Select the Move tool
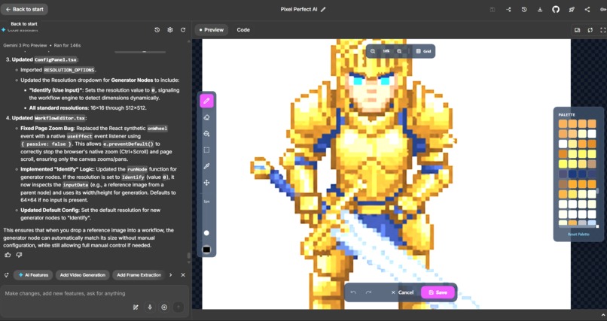Viewport: 607px width, 321px height. click(206, 183)
